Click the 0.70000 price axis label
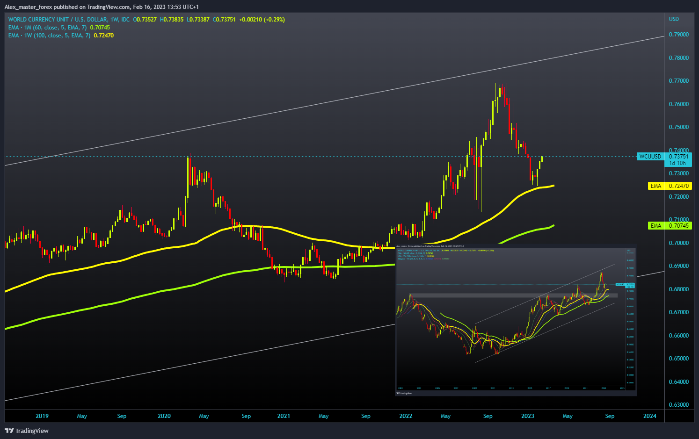699x439 pixels. [x=678, y=243]
